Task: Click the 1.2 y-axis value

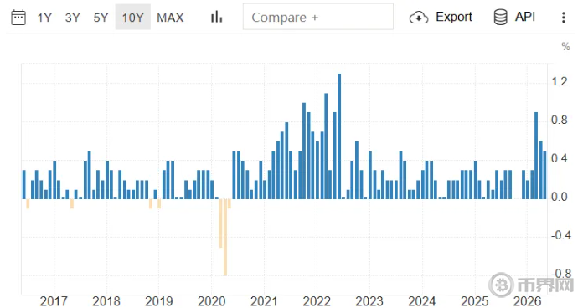Action: click(560, 82)
